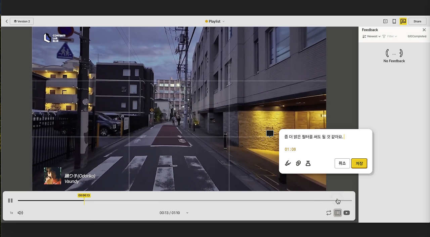Click the No Feedback message
Image resolution: width=430 pixels, height=237 pixels.
coord(394,61)
